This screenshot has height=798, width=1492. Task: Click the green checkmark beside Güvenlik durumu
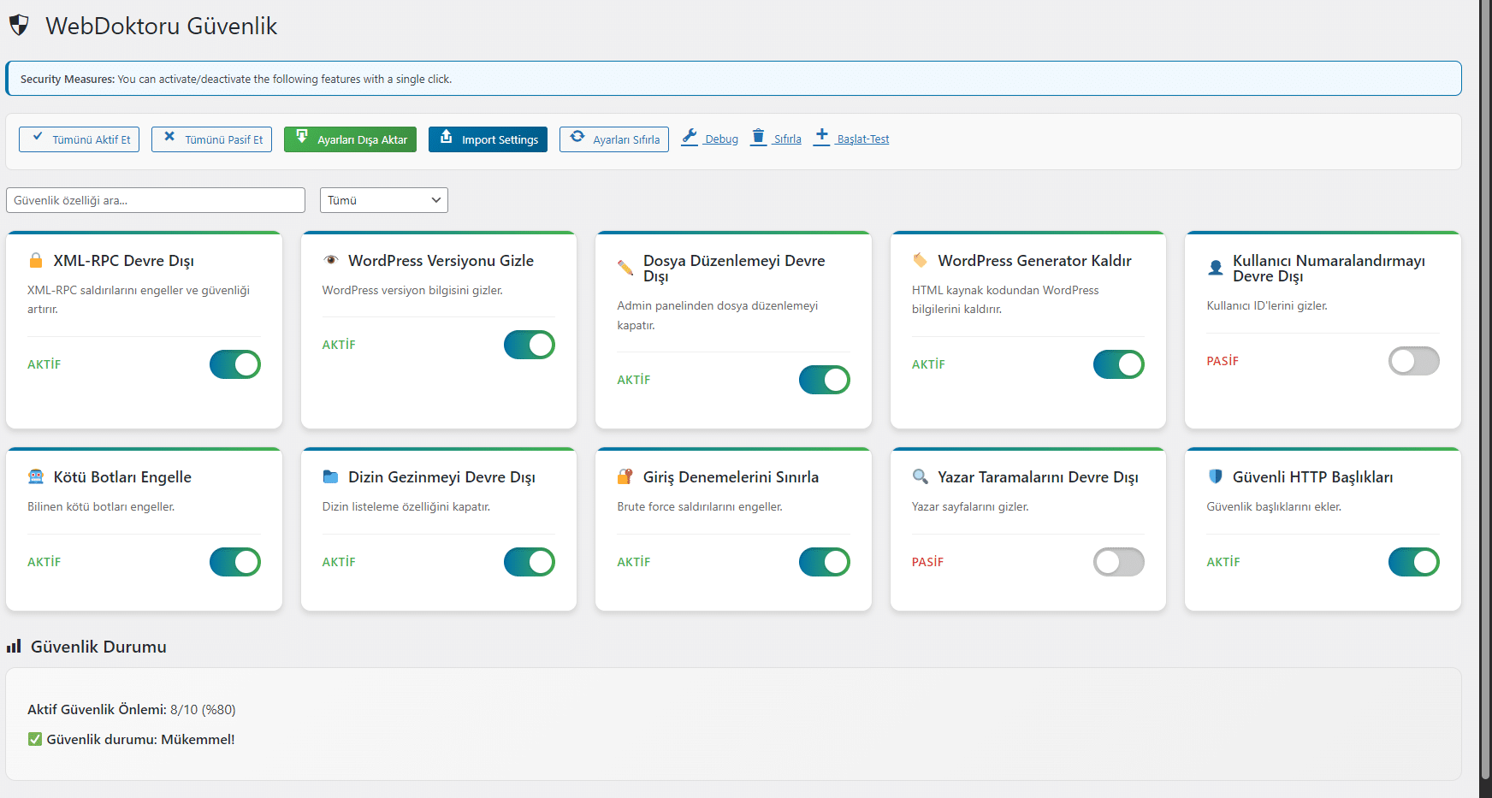point(35,739)
